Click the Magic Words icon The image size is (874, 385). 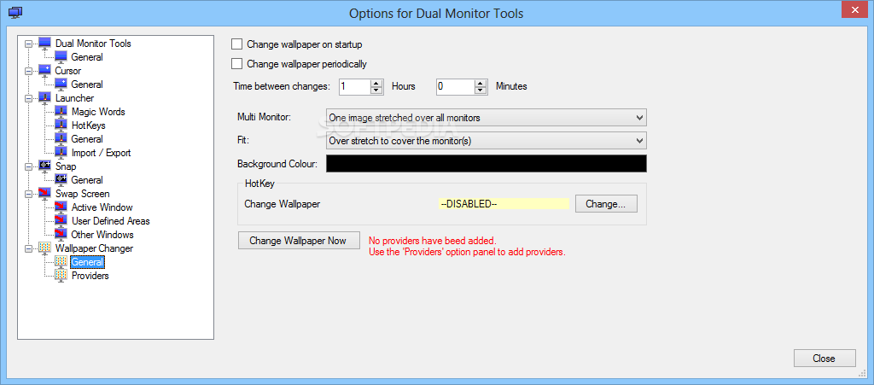tap(61, 112)
